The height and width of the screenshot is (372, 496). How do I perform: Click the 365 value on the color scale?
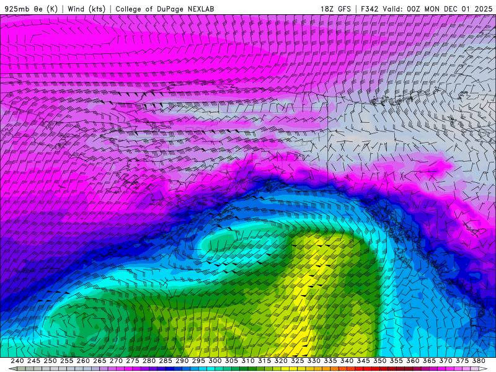[x=429, y=361]
